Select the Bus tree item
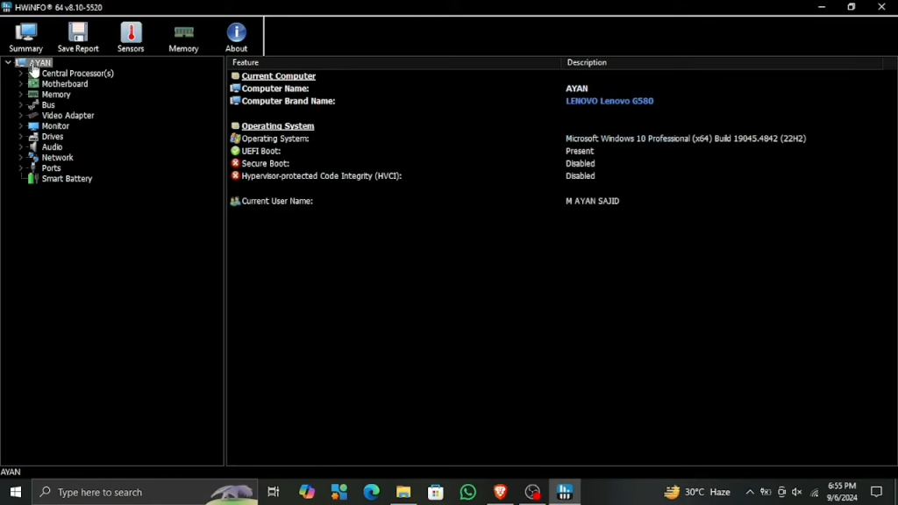The image size is (898, 505). tap(48, 105)
